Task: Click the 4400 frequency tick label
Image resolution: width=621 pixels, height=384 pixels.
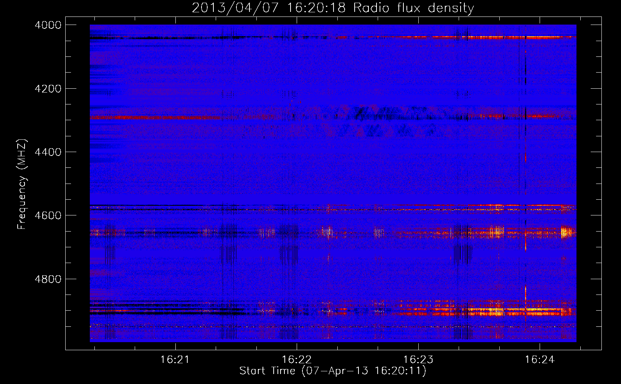Action: pyautogui.click(x=48, y=152)
